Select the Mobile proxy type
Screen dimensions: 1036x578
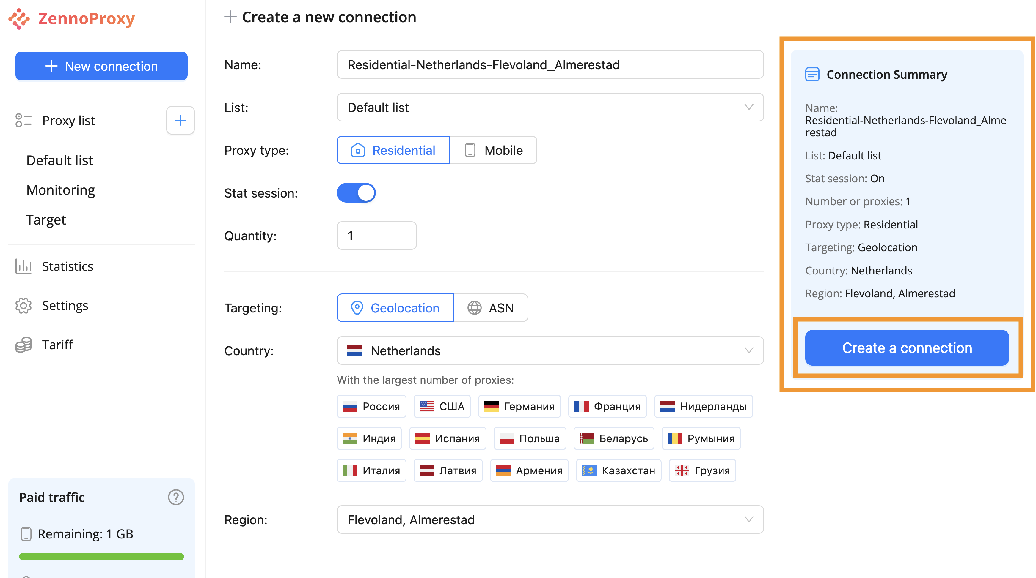[x=493, y=150]
